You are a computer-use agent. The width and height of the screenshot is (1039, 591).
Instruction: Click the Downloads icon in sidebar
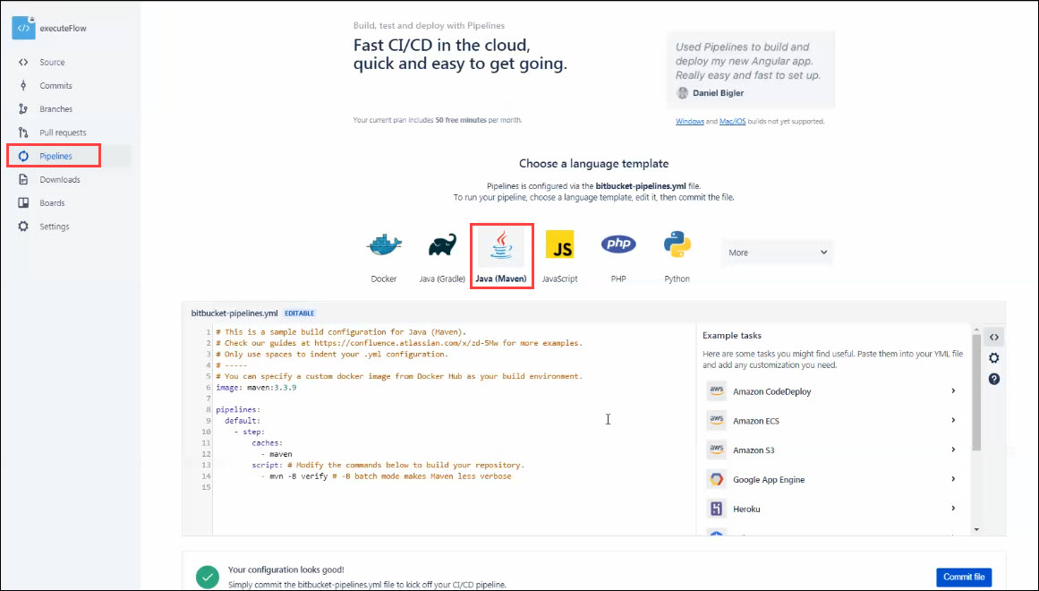coord(23,180)
